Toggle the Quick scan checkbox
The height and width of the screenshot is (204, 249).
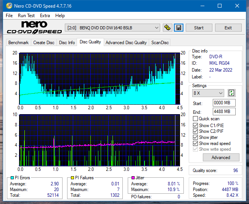coord(195,119)
